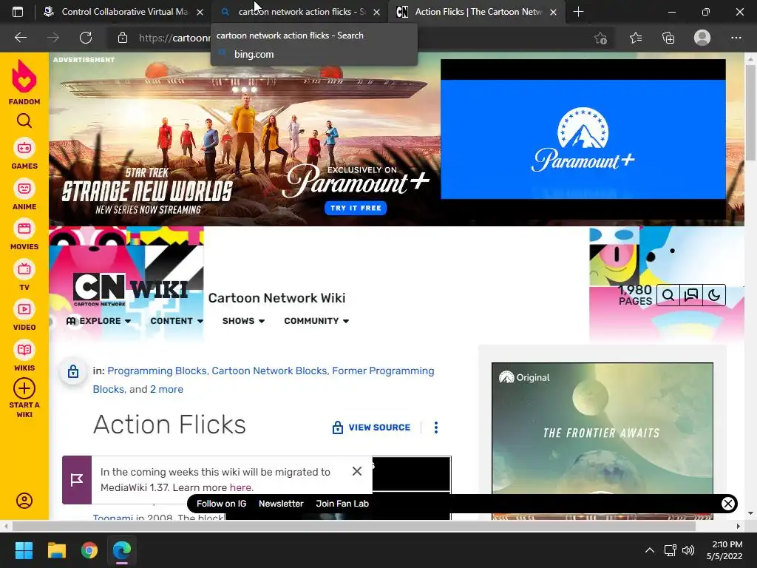Viewport: 757px width, 568px height.
Task: Show the 2 more categories link
Action: 166,389
